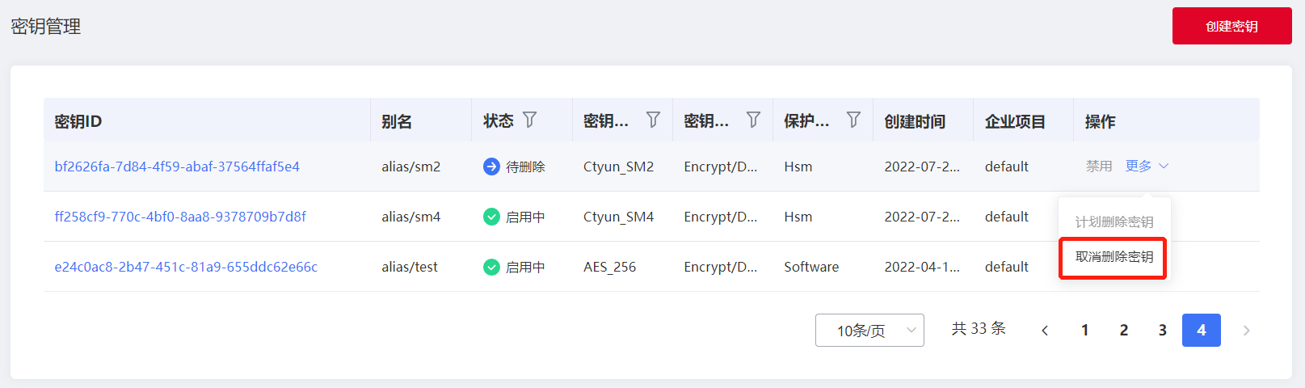Go to the next page arrow
This screenshot has height=388, width=1305.
pos(1246,330)
